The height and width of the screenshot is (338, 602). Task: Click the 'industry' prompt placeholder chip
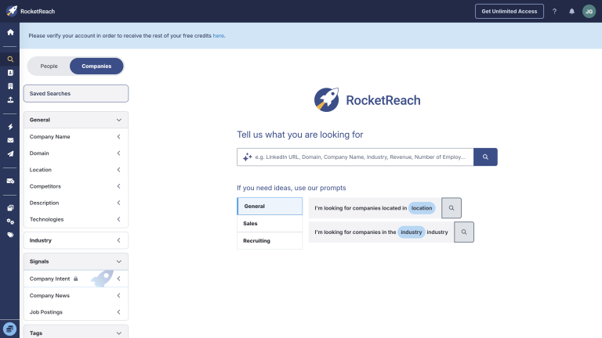point(412,232)
